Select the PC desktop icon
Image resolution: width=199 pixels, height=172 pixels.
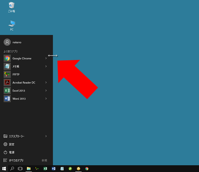[x=12, y=25]
